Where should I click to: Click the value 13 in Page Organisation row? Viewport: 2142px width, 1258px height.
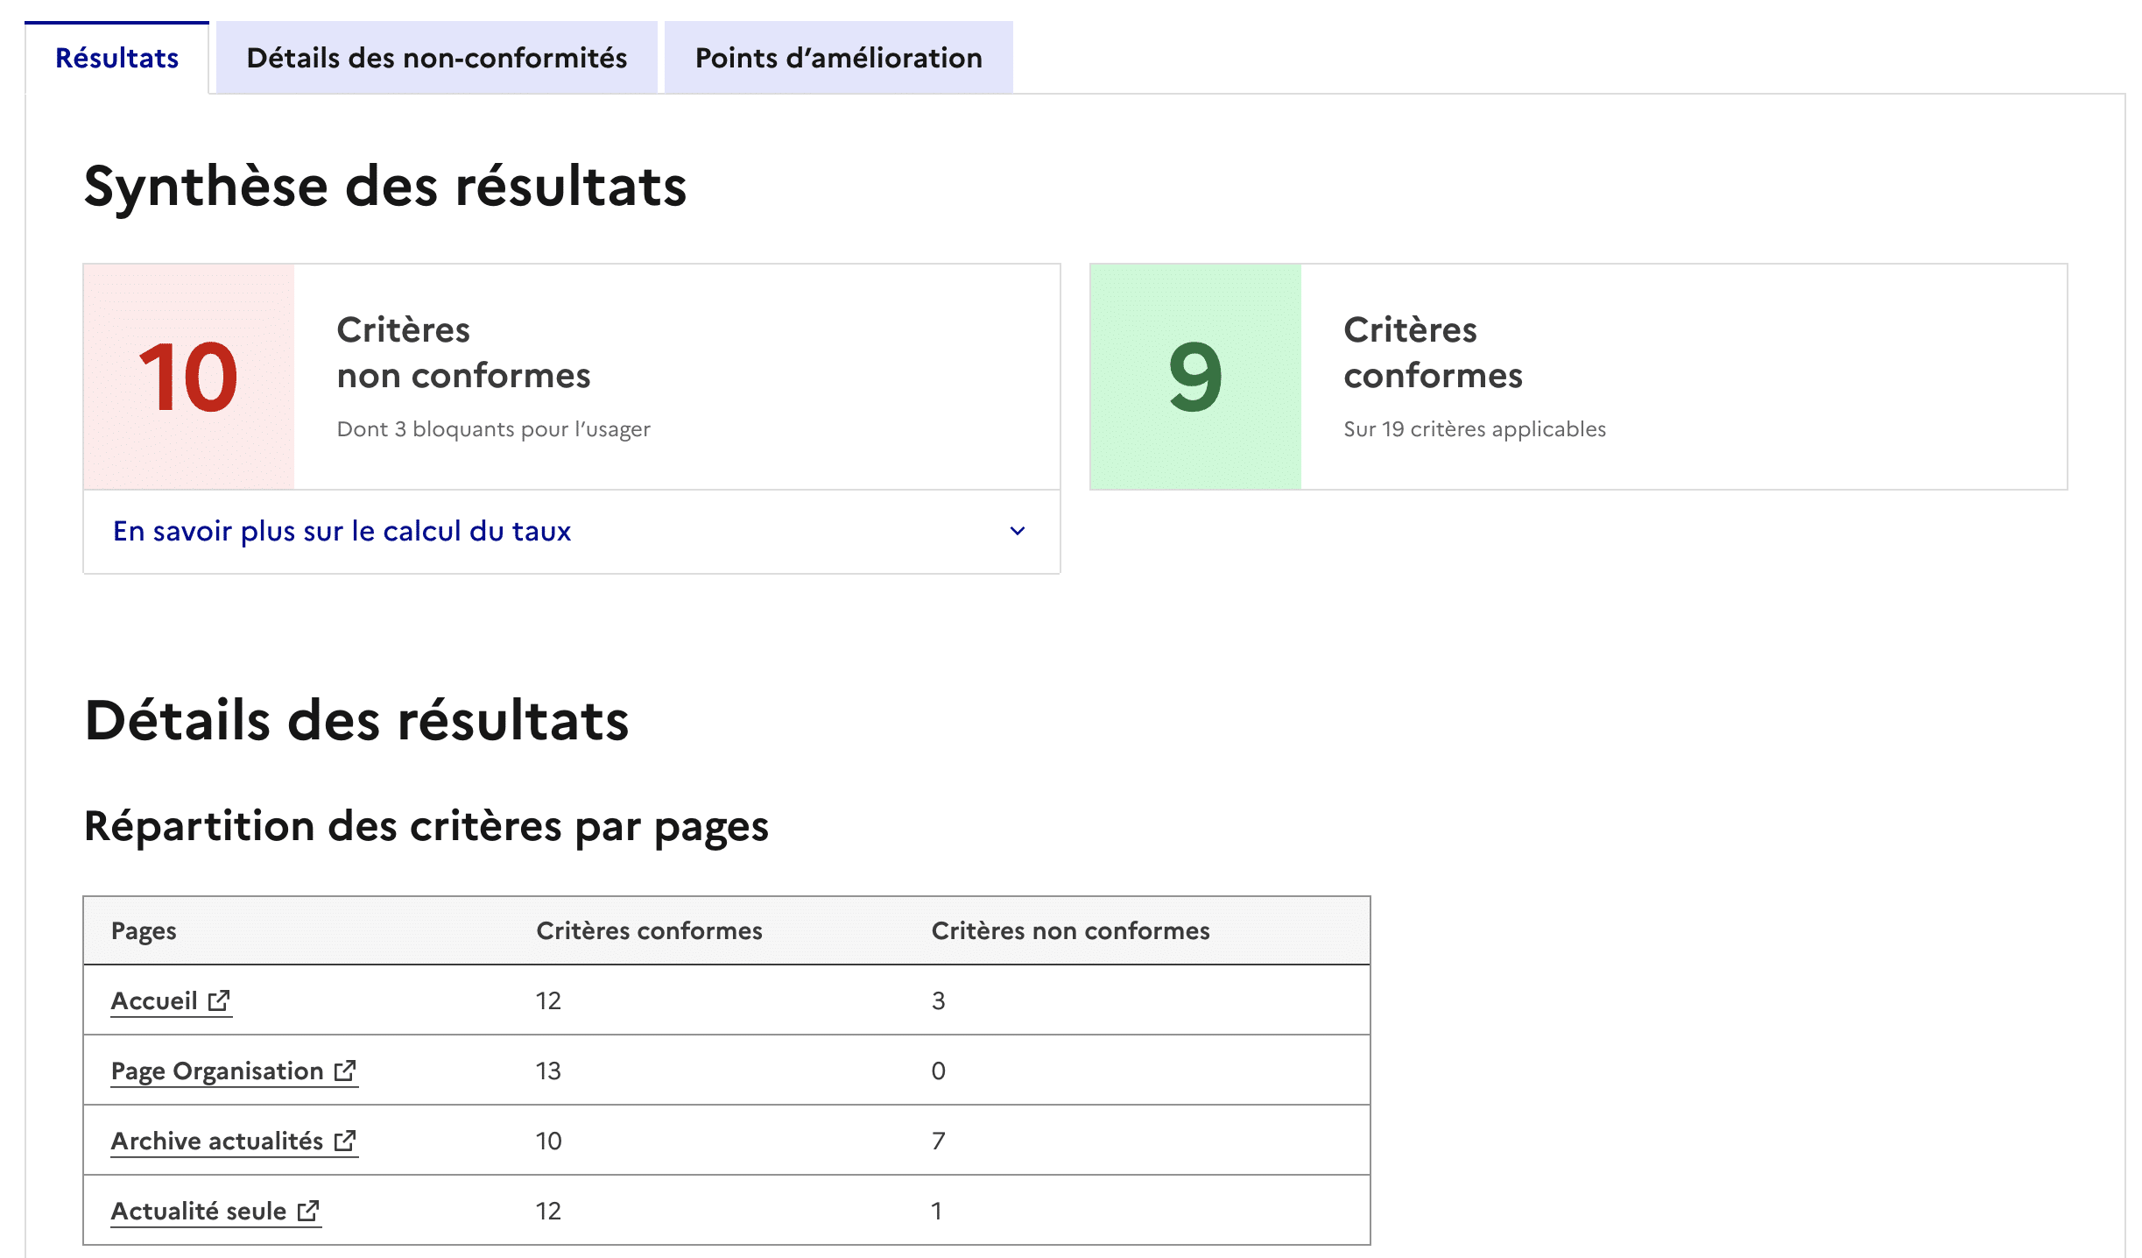(548, 1071)
